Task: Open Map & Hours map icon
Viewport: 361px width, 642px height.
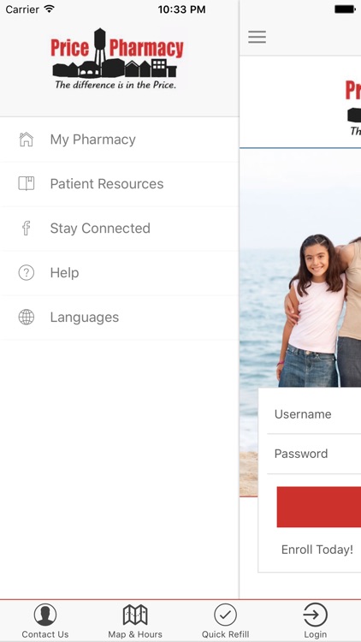Action: tap(135, 615)
